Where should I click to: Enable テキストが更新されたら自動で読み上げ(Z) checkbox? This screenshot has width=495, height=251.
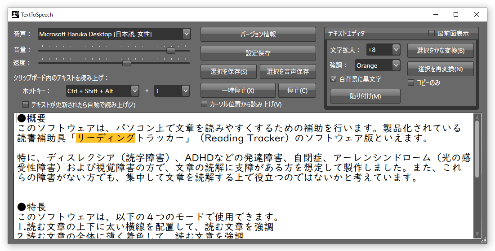pos(26,104)
